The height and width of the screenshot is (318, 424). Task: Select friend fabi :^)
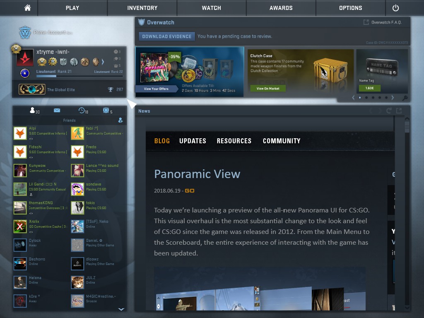click(x=98, y=133)
